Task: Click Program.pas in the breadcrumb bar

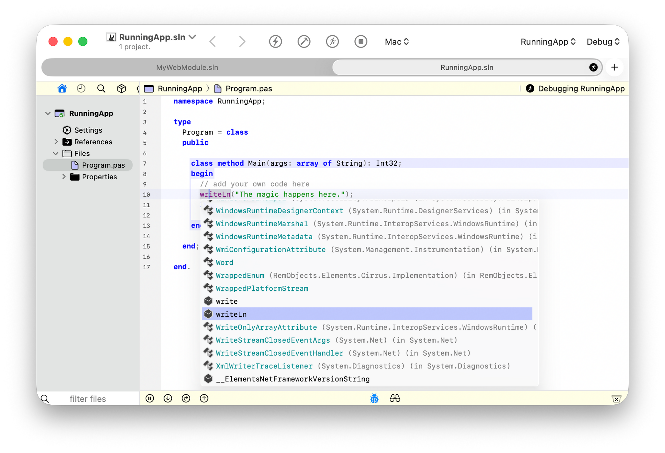Action: [249, 88]
